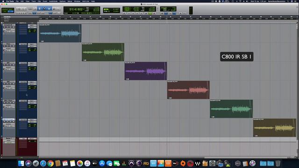Mute the first (top) track
The height and width of the screenshot is (168, 299).
tap(14, 27)
